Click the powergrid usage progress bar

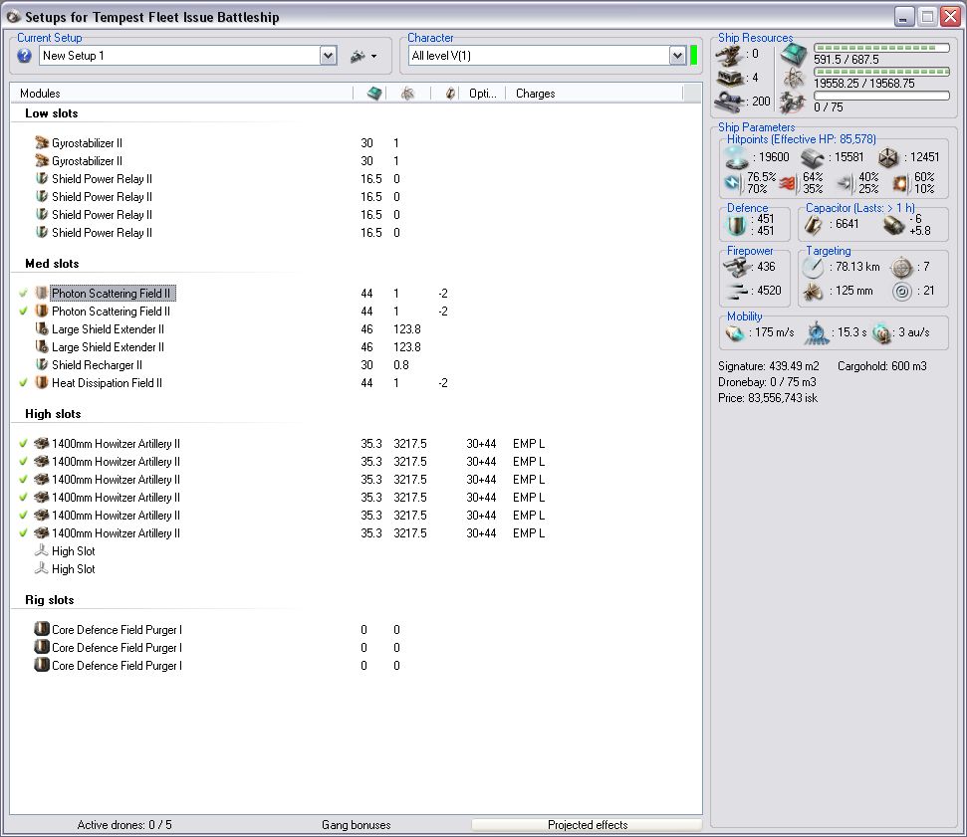[881, 72]
